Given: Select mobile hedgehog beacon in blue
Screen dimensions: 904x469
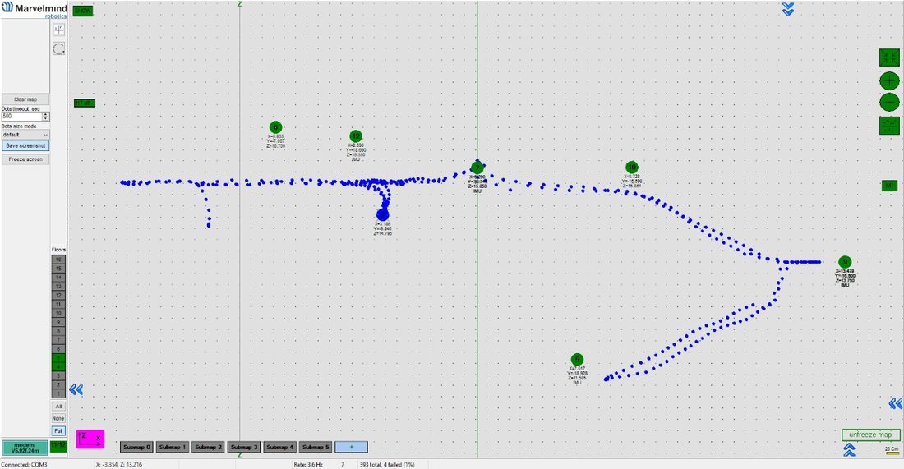Looking at the screenshot, I should (382, 215).
